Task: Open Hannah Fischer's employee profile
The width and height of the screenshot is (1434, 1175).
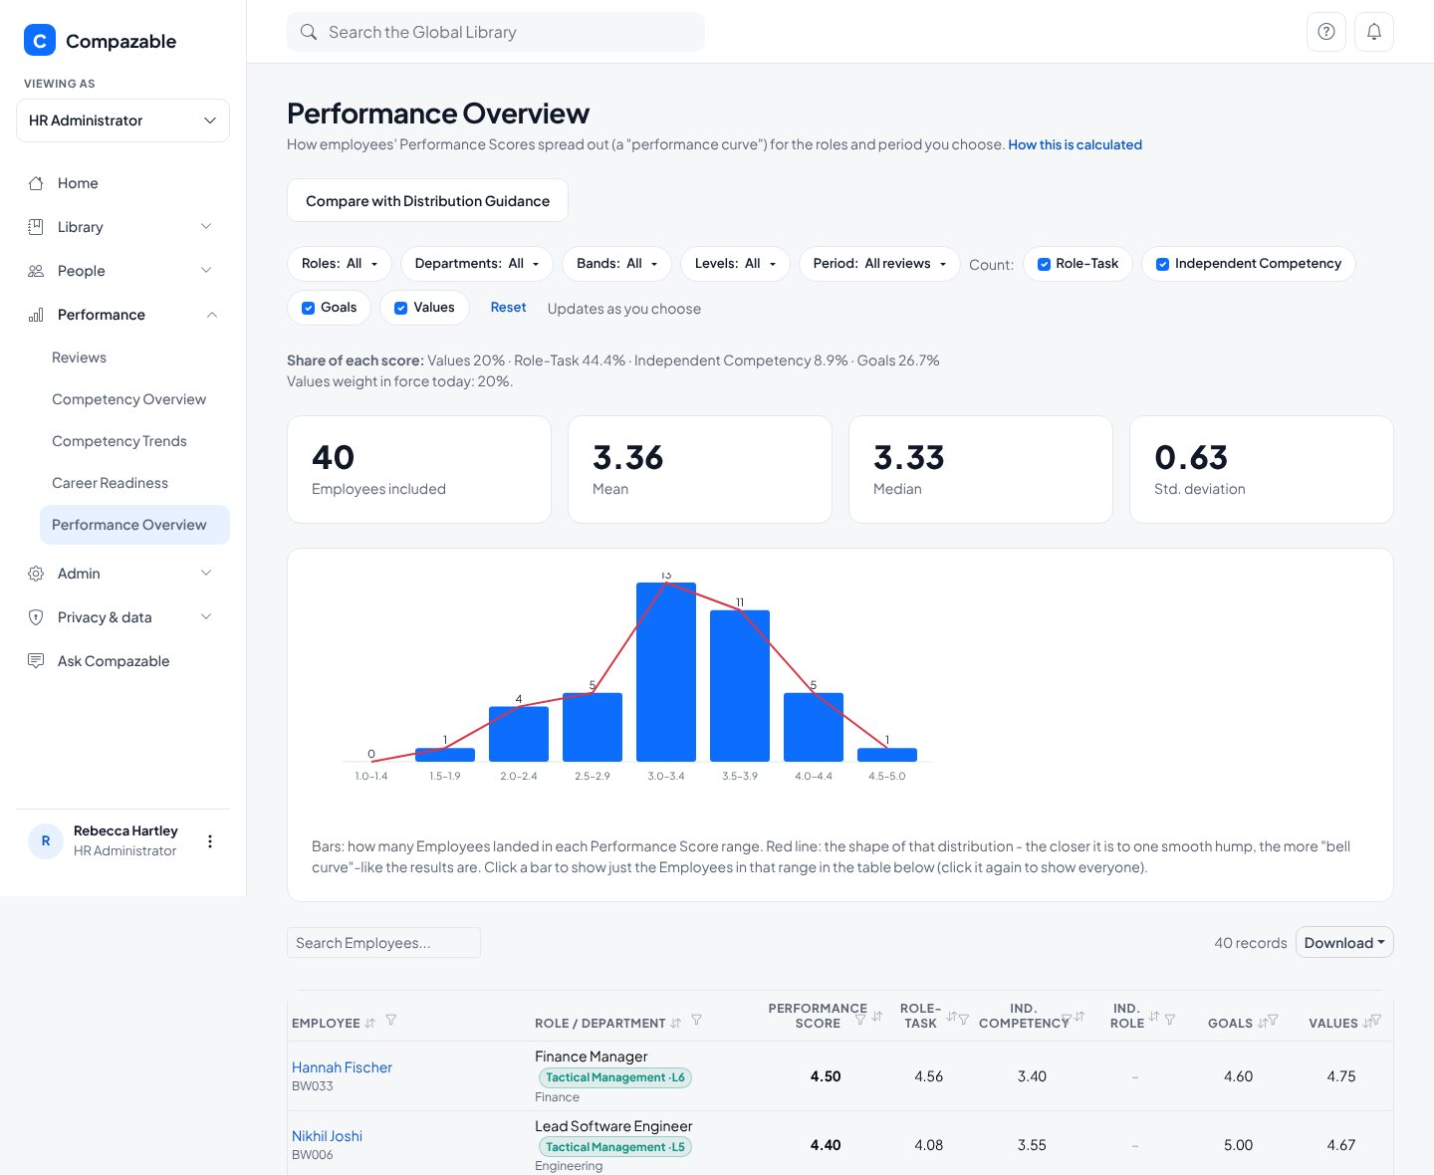Action: [x=342, y=1067]
